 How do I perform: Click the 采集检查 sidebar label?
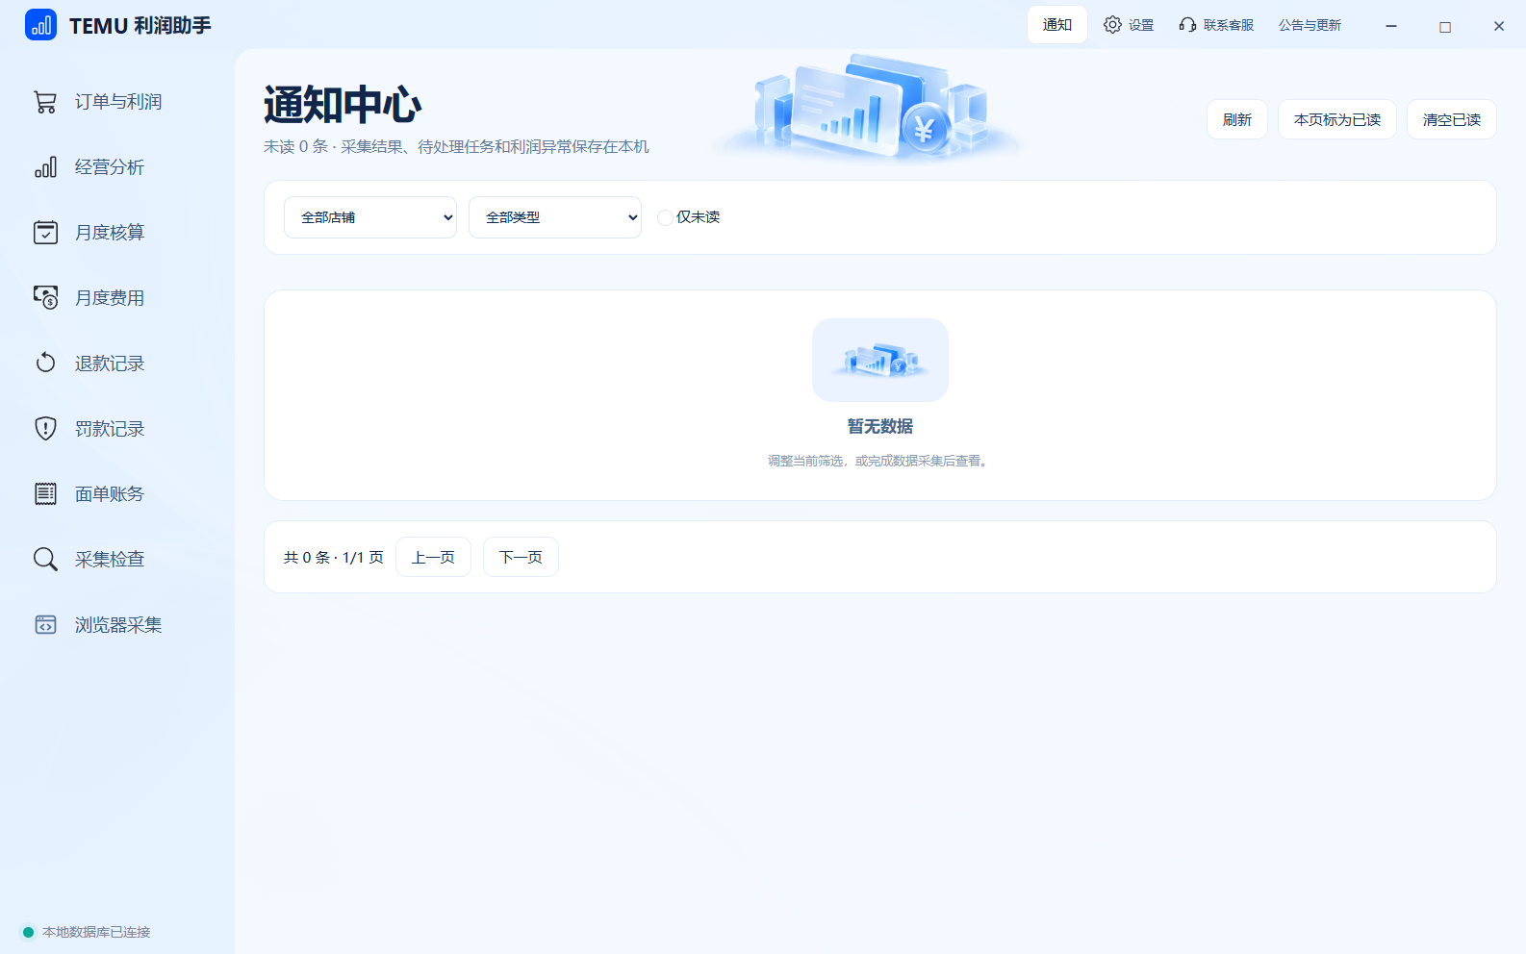tap(110, 560)
